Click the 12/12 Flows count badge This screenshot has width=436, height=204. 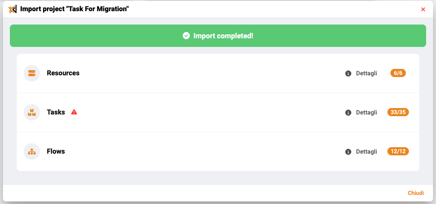click(398, 151)
